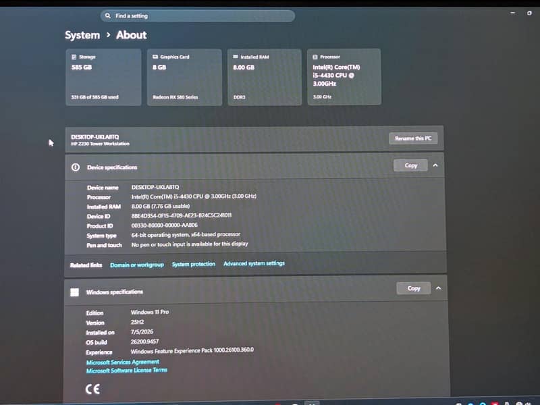Image resolution: width=540 pixels, height=405 pixels.
Task: Click the Edition value "Windows 11 Pro"
Action: pyautogui.click(x=150, y=312)
